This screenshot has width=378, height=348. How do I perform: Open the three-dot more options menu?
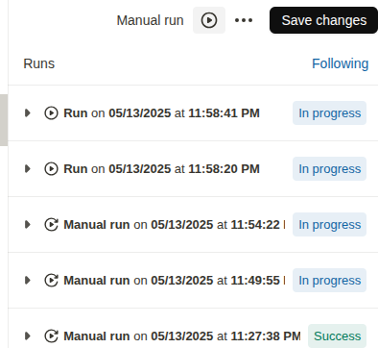(x=244, y=20)
